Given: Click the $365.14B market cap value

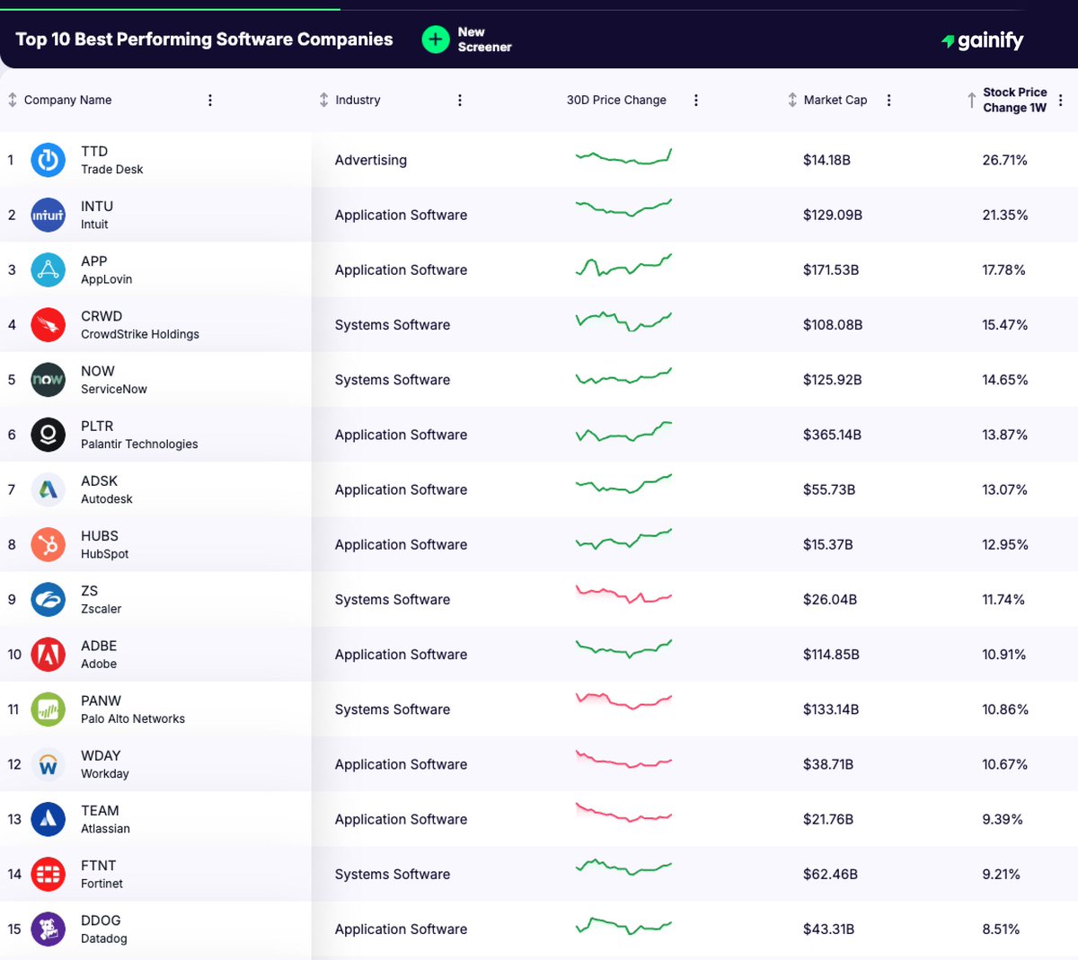Looking at the screenshot, I should 832,435.
